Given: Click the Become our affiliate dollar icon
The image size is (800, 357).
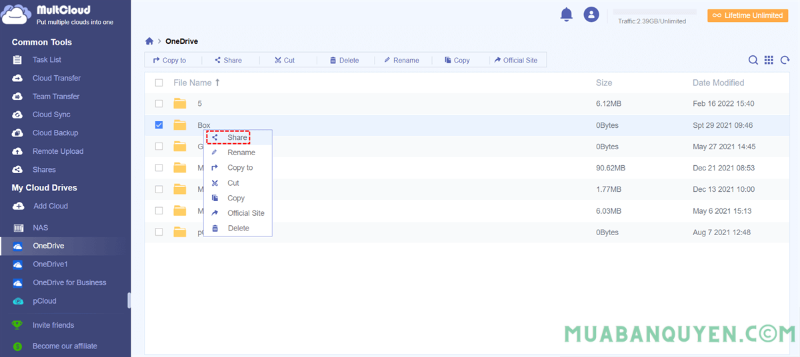Looking at the screenshot, I should (x=18, y=346).
